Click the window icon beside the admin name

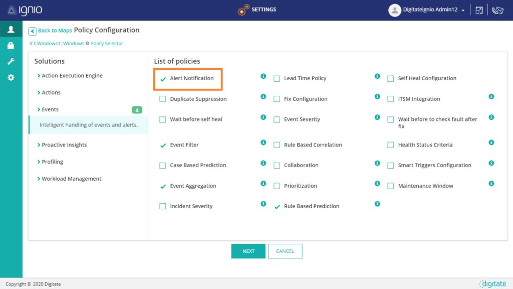(479, 10)
